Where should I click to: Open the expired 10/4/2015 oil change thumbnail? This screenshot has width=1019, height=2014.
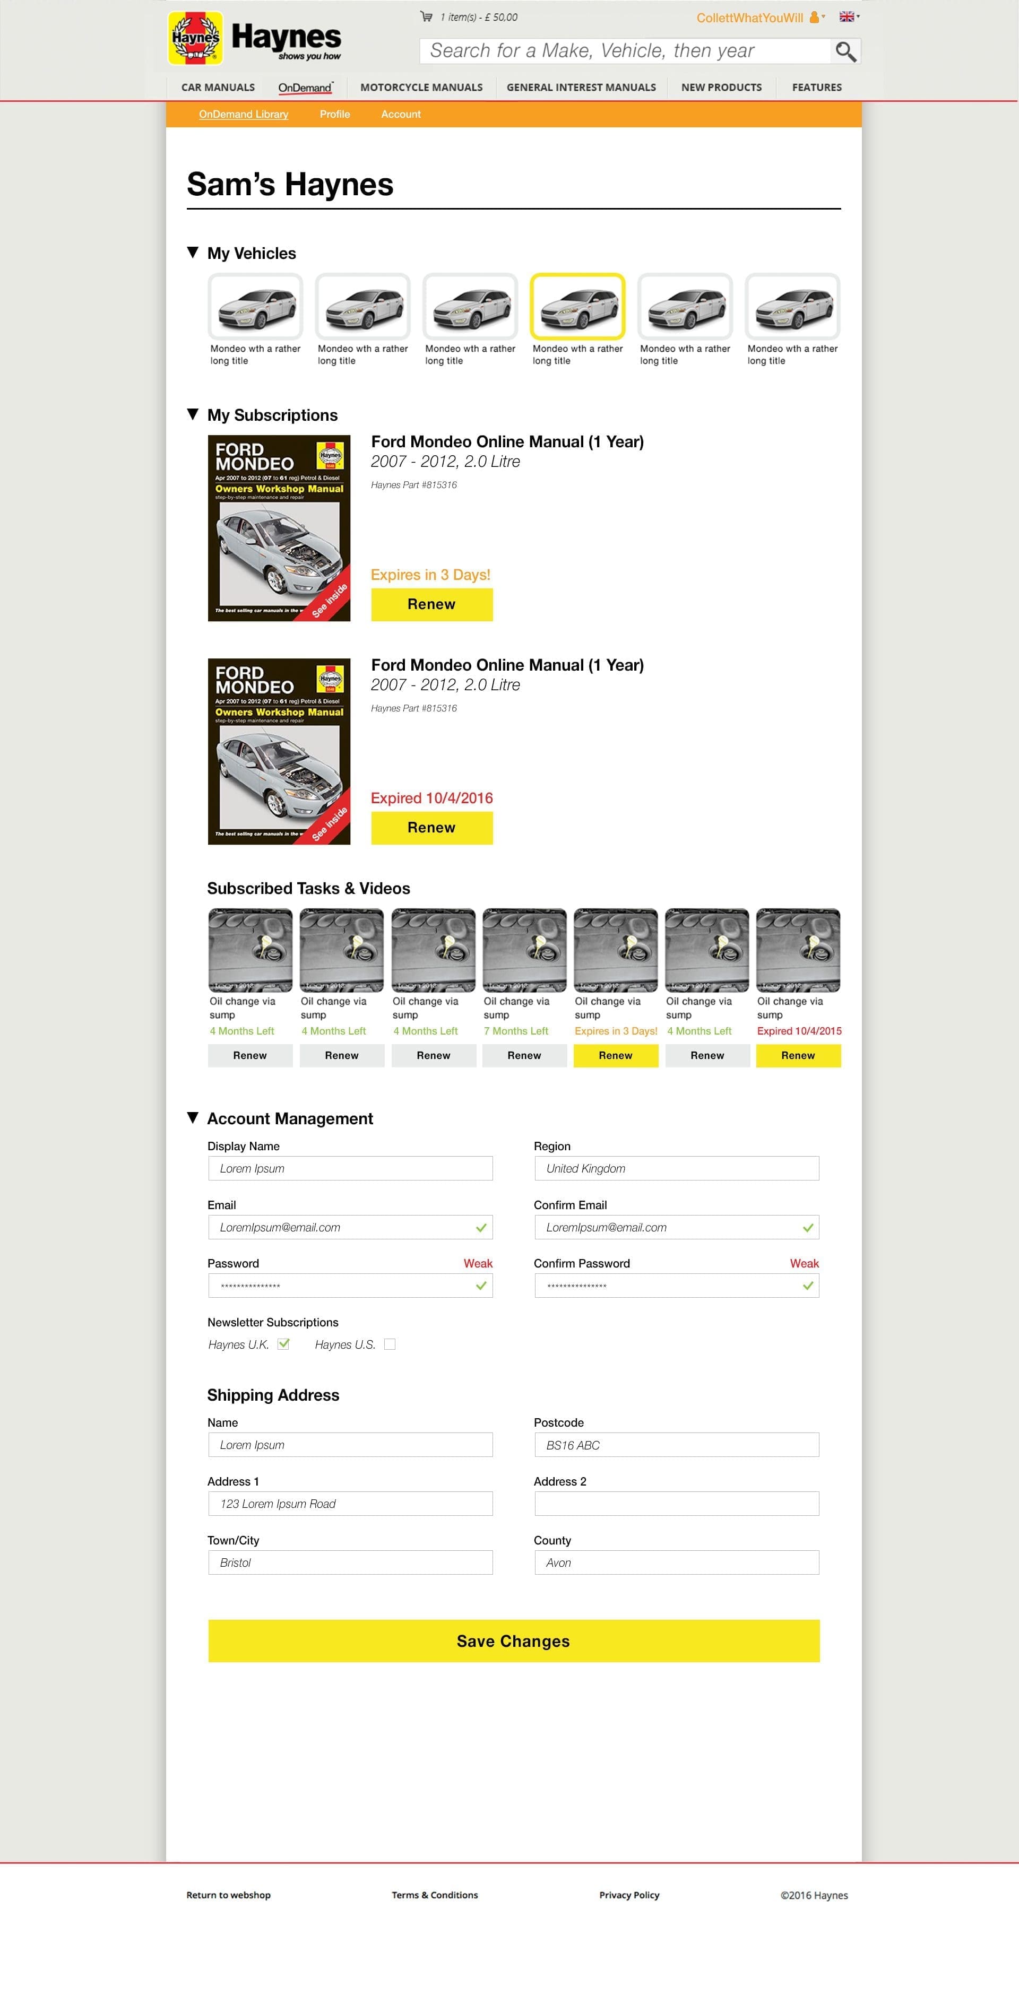click(x=798, y=950)
